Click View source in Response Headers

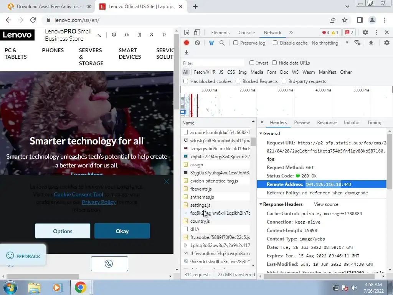click(x=326, y=204)
